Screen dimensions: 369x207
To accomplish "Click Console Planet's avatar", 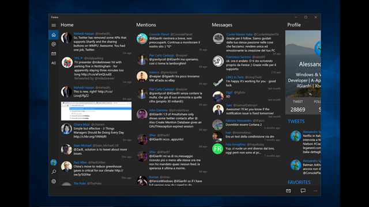I will click(x=142, y=39).
